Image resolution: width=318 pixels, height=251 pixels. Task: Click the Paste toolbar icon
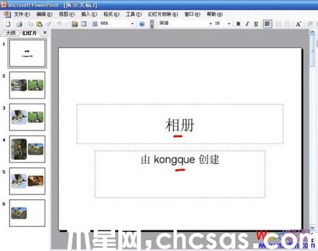click(39, 24)
